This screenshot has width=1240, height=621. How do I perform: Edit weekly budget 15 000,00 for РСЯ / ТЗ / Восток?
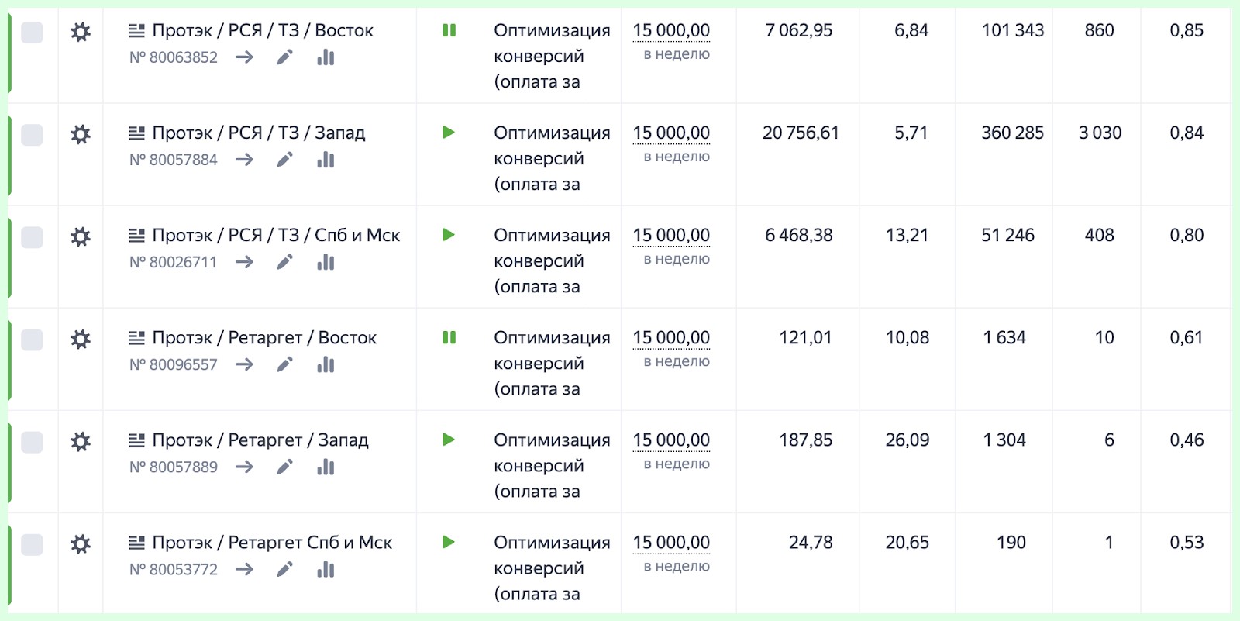(671, 31)
